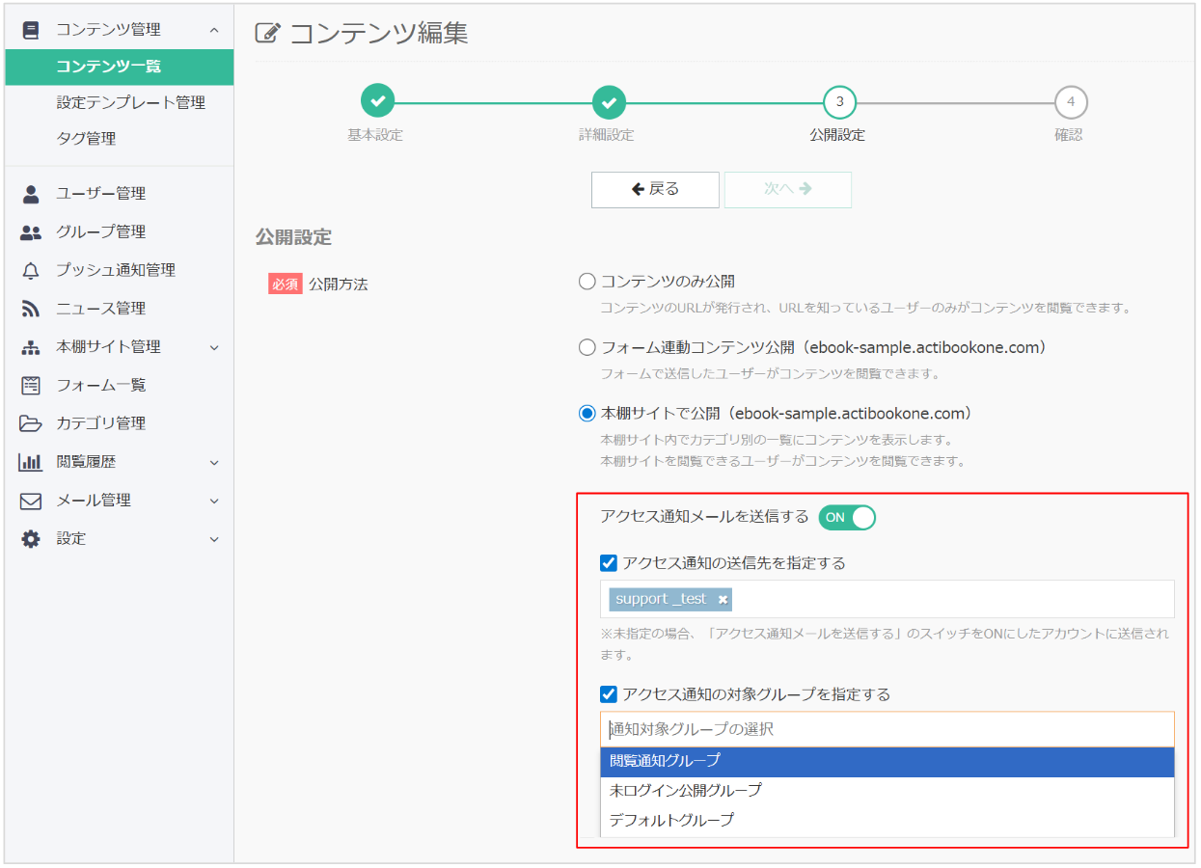
Task: Click the 戻る back button
Action: click(x=655, y=190)
